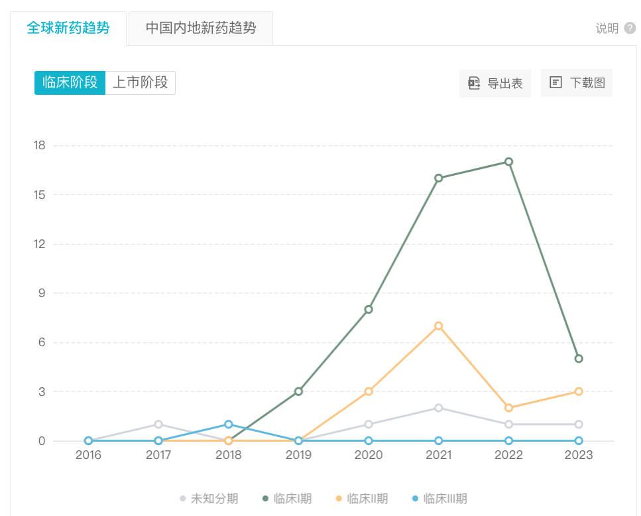Click the 2018 point on 临床III期 line
641x516 pixels.
[228, 424]
